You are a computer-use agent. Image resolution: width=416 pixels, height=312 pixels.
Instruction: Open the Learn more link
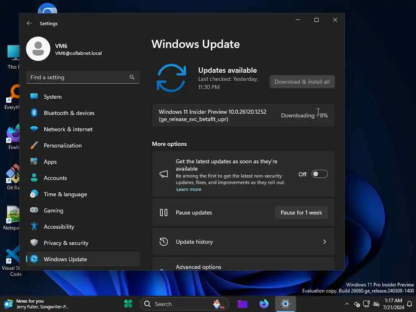click(x=188, y=189)
